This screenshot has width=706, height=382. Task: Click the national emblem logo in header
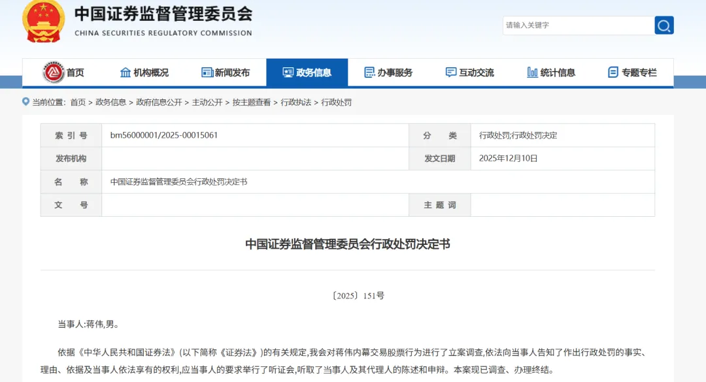43,22
